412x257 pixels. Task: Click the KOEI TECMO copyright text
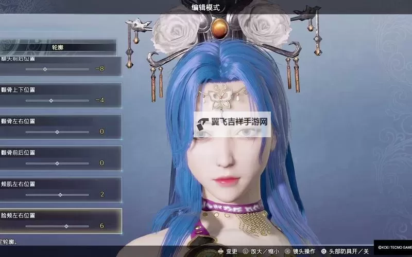(394, 247)
